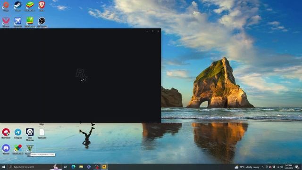The image size is (302, 170).
Task: Click the microphone icon in system tray
Action: (x=274, y=167)
